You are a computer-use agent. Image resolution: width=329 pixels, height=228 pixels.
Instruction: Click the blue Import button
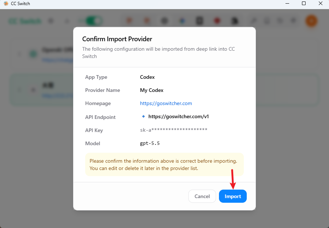pos(233,196)
